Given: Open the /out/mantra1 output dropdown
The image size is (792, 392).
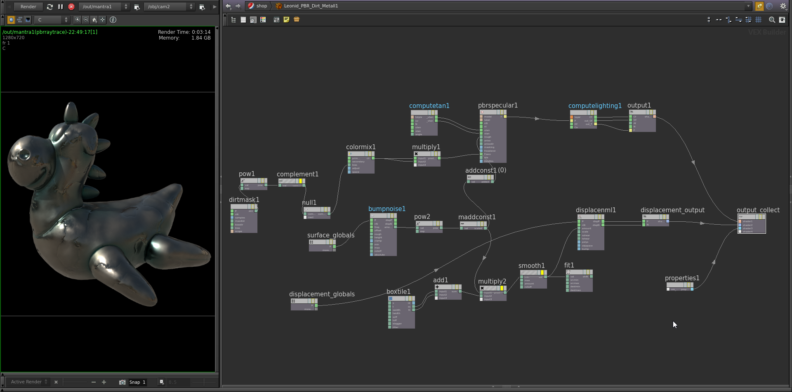Looking at the screenshot, I should coord(103,7).
